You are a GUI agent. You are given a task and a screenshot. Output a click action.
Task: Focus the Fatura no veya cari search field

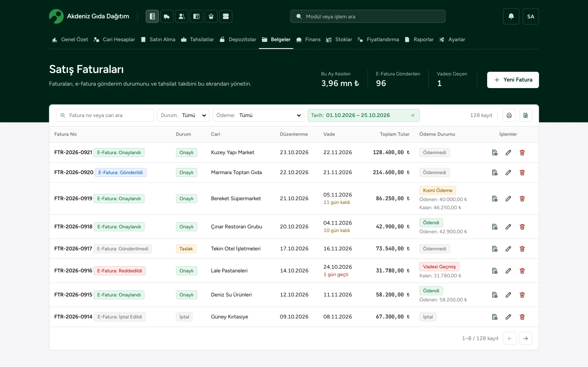(105, 115)
